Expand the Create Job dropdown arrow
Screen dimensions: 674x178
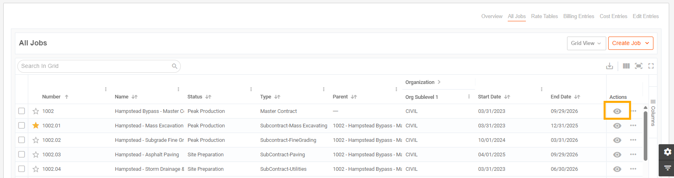point(647,43)
